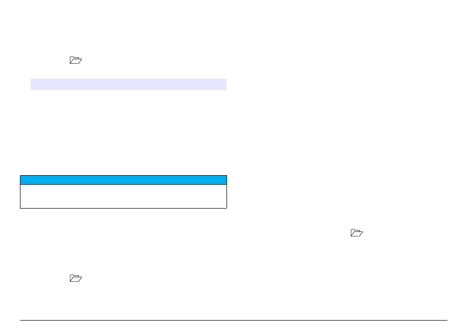This screenshot has height=335, width=476.
Task: Click the pale lavender highlighted bar
Action: tap(128, 84)
